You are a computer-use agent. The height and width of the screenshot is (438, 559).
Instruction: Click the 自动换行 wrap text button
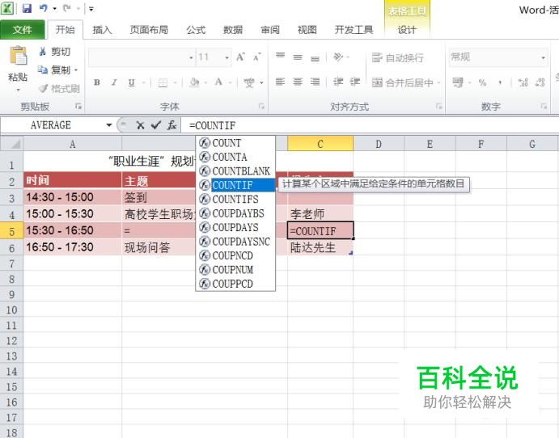tap(398, 57)
